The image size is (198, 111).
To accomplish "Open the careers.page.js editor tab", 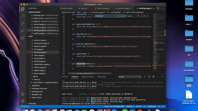I will pos(124,8).
